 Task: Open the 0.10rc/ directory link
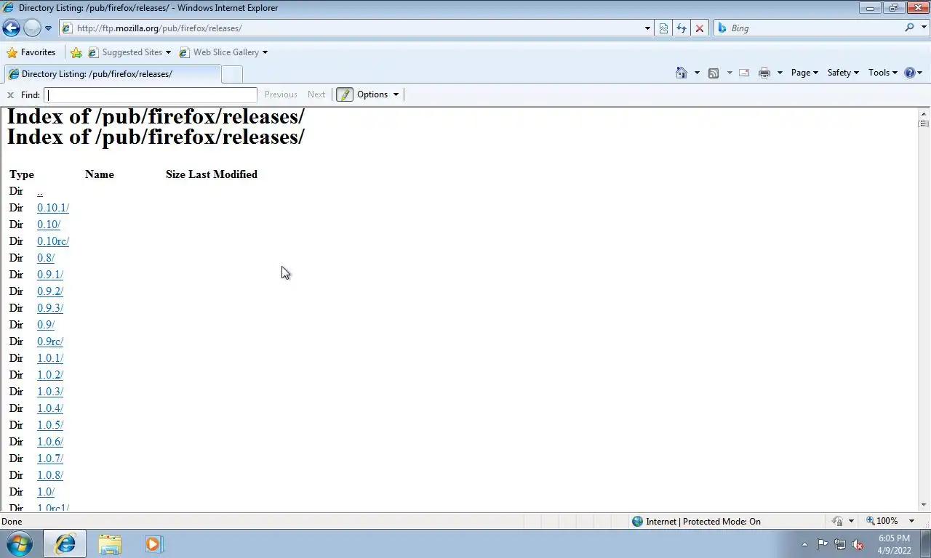point(53,241)
